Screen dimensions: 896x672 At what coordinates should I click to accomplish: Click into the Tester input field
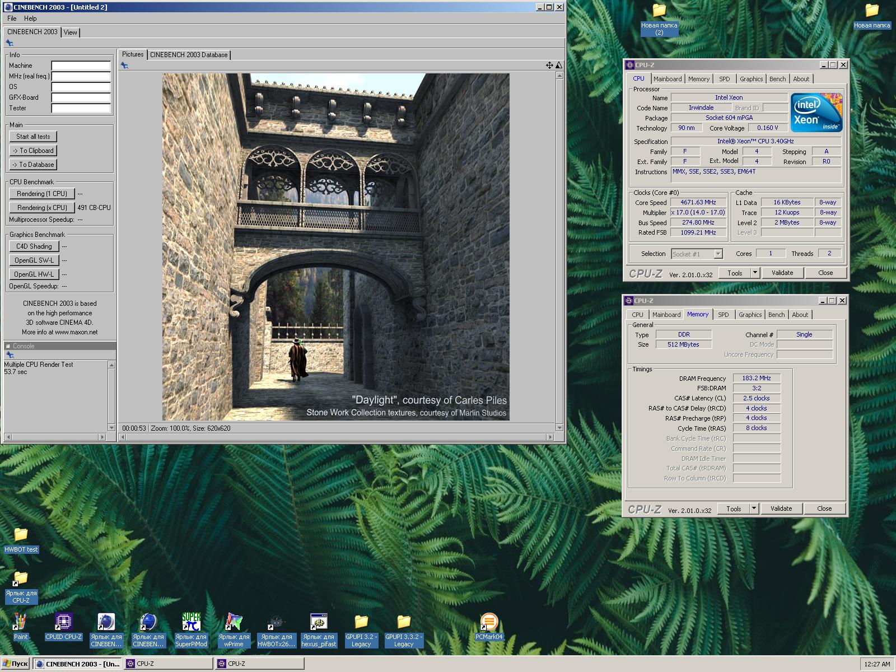pos(81,108)
